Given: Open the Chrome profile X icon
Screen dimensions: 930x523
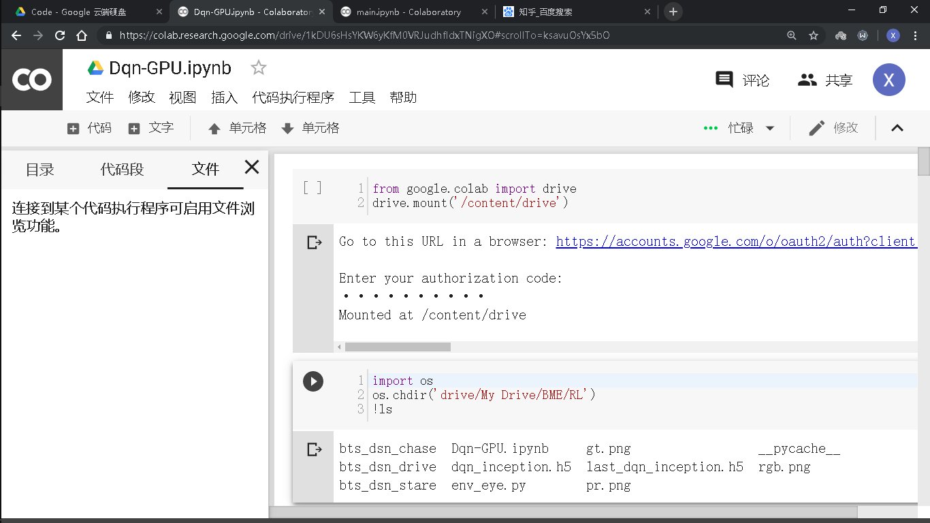Looking at the screenshot, I should tap(893, 35).
